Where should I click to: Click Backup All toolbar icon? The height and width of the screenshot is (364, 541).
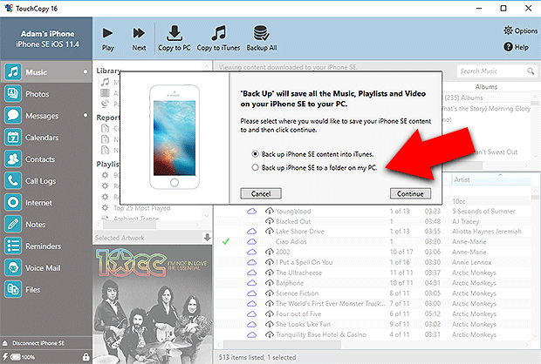[261, 33]
